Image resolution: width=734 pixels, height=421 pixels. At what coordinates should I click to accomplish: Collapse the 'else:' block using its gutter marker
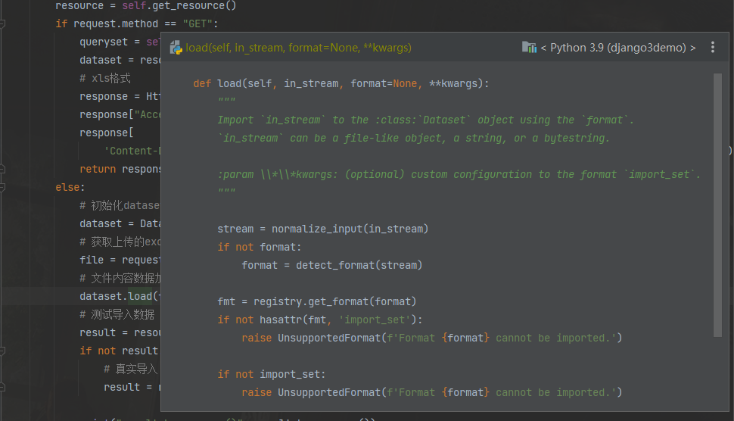click(3, 187)
